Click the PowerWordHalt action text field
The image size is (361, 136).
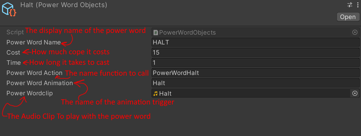(255, 73)
